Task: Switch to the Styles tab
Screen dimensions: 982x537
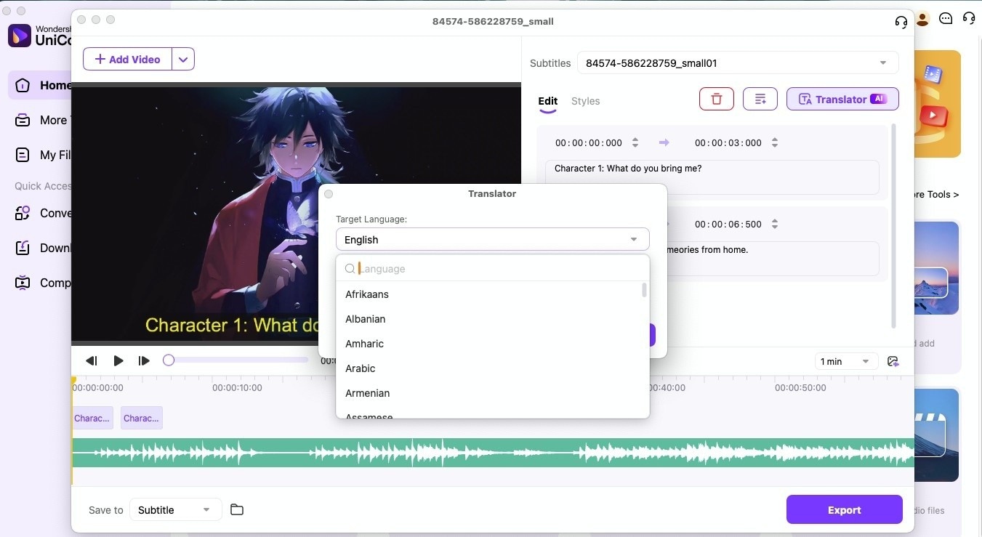Action: [x=585, y=102]
